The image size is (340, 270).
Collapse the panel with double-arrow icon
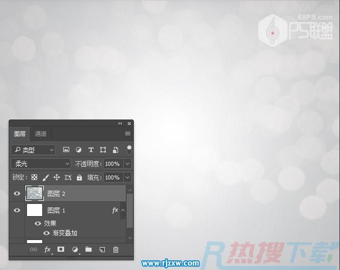click(120, 123)
